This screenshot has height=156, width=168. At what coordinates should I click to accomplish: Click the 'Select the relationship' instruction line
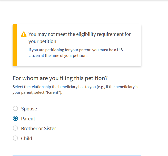click(75, 87)
